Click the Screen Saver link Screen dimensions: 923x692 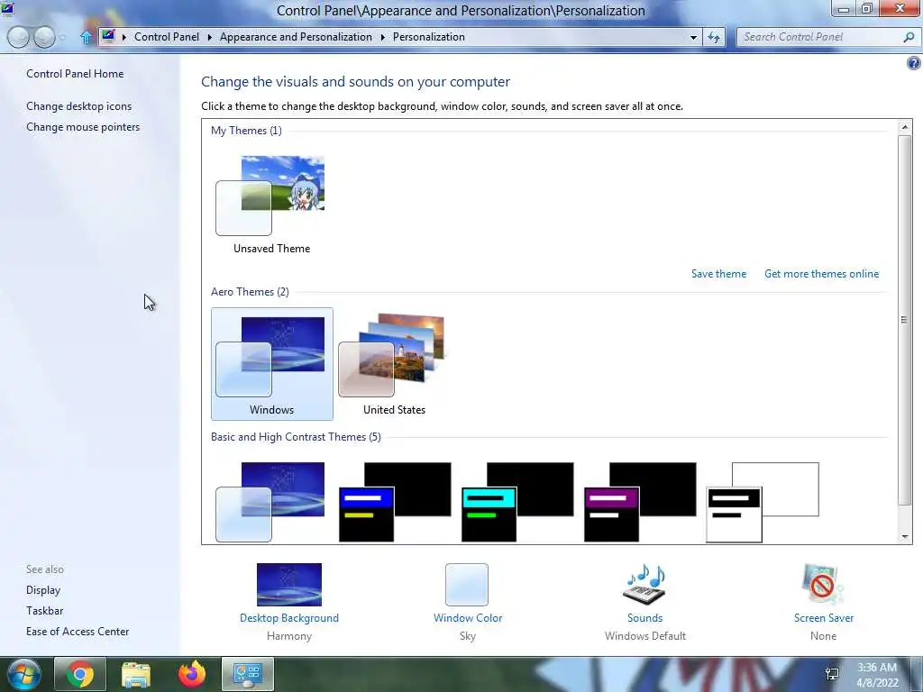(x=824, y=618)
